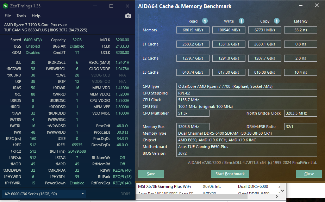The image size is (325, 202).
Task: Open the Help menu in ZenTimings
Action: (x=36, y=16)
